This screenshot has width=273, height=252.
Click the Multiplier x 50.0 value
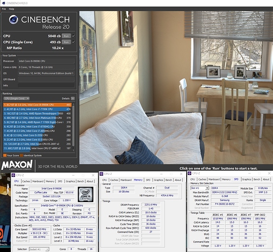click(39, 233)
